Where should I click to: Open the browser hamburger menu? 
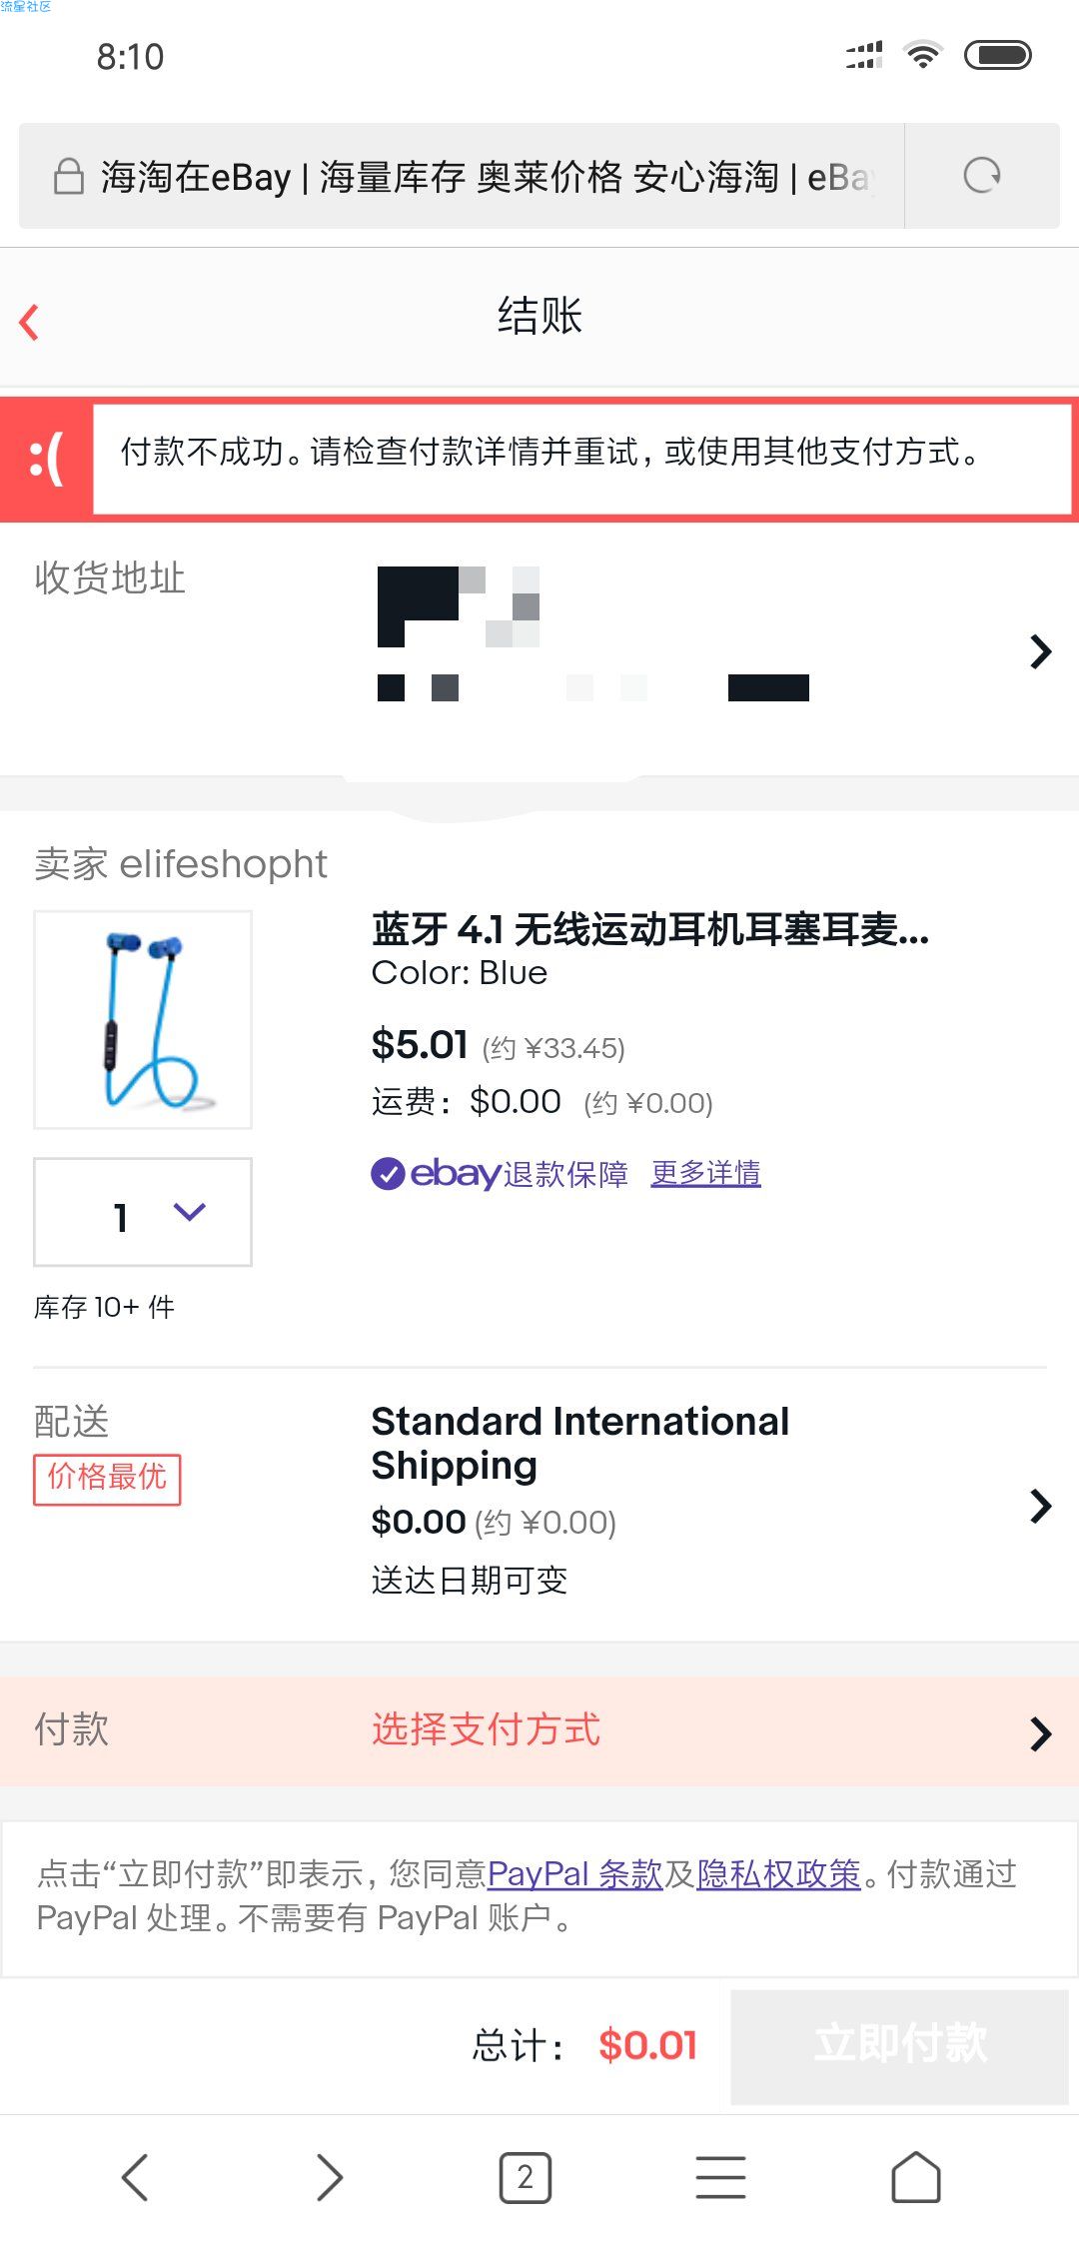[720, 2177]
